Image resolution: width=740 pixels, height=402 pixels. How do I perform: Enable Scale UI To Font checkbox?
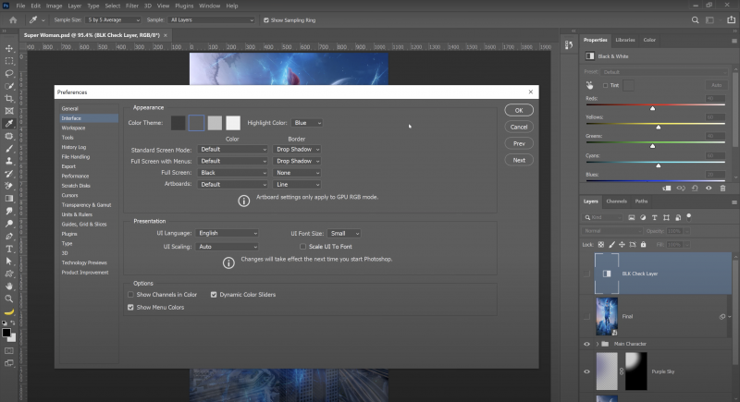pos(303,247)
